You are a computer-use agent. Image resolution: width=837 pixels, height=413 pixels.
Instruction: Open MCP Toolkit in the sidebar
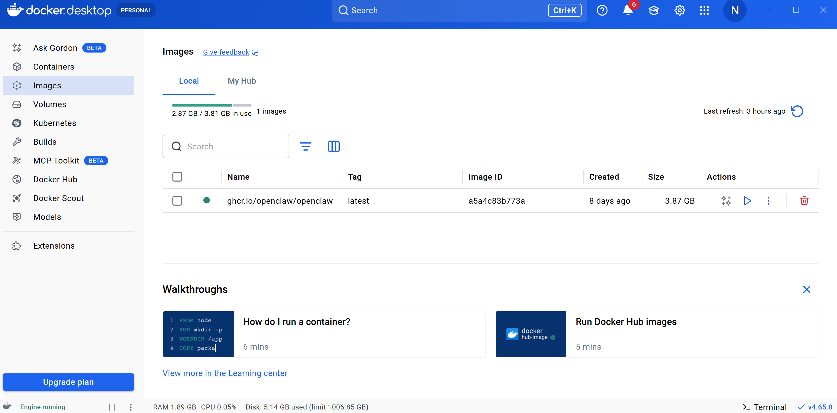[68, 161]
